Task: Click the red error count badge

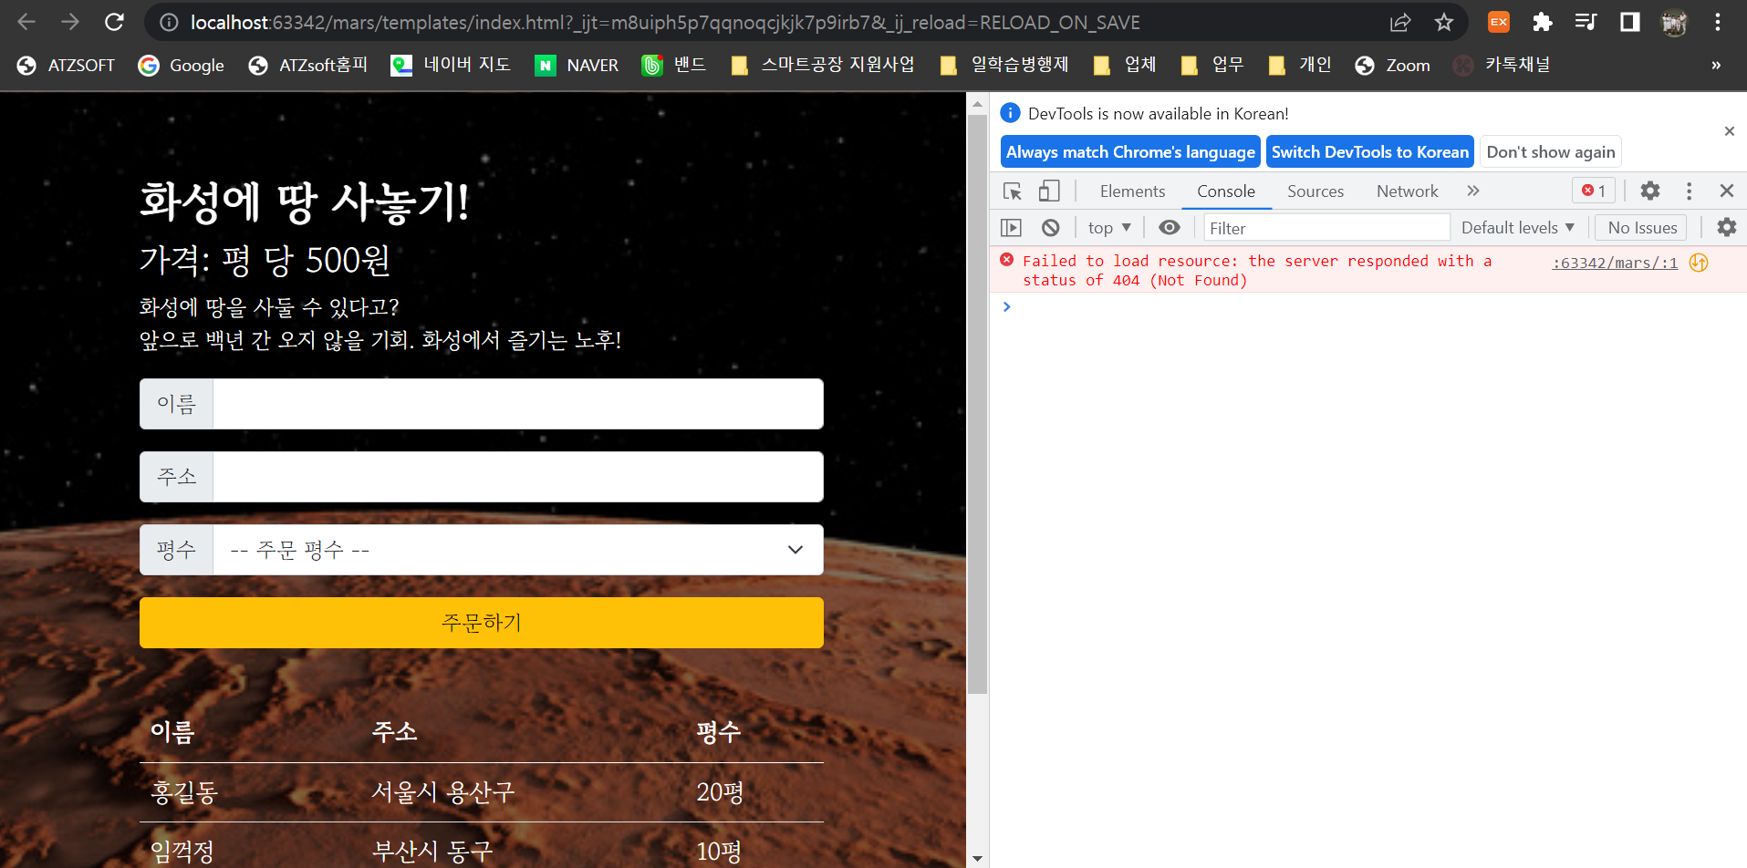Action: (x=1594, y=191)
